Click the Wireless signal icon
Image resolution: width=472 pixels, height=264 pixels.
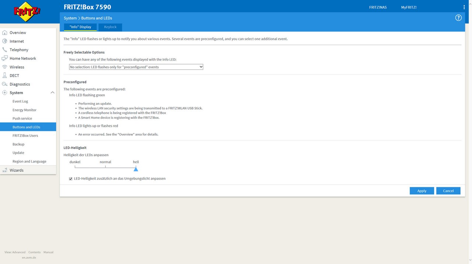[x=5, y=67]
